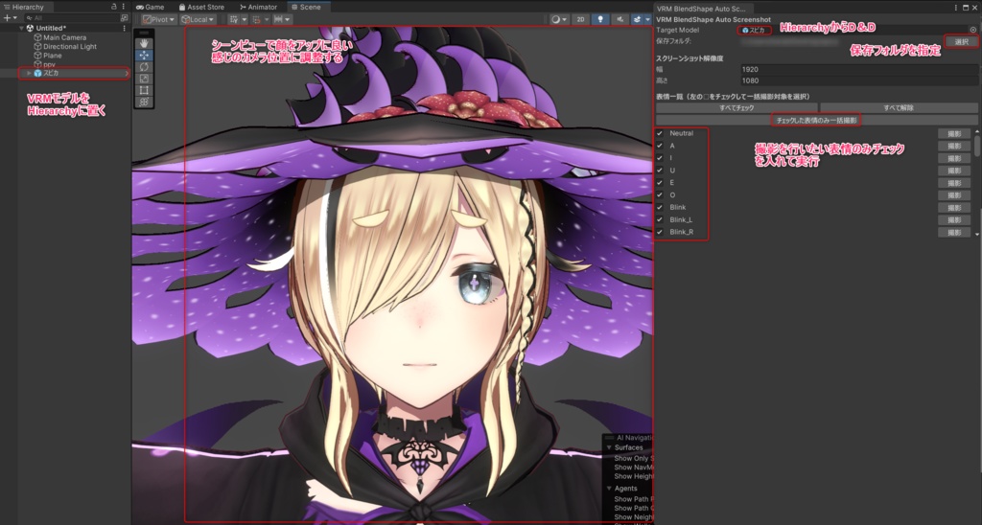Uncheck the Blink_L expression checkbox
Image resolution: width=982 pixels, height=525 pixels.
pos(660,219)
